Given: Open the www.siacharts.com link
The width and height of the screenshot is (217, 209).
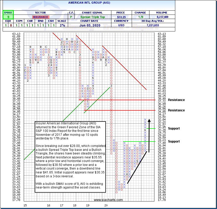Looking at the screenshot, I should point(108,200).
